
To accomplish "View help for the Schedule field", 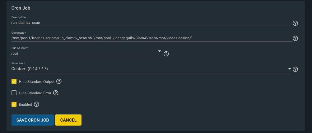I will [295, 69].
